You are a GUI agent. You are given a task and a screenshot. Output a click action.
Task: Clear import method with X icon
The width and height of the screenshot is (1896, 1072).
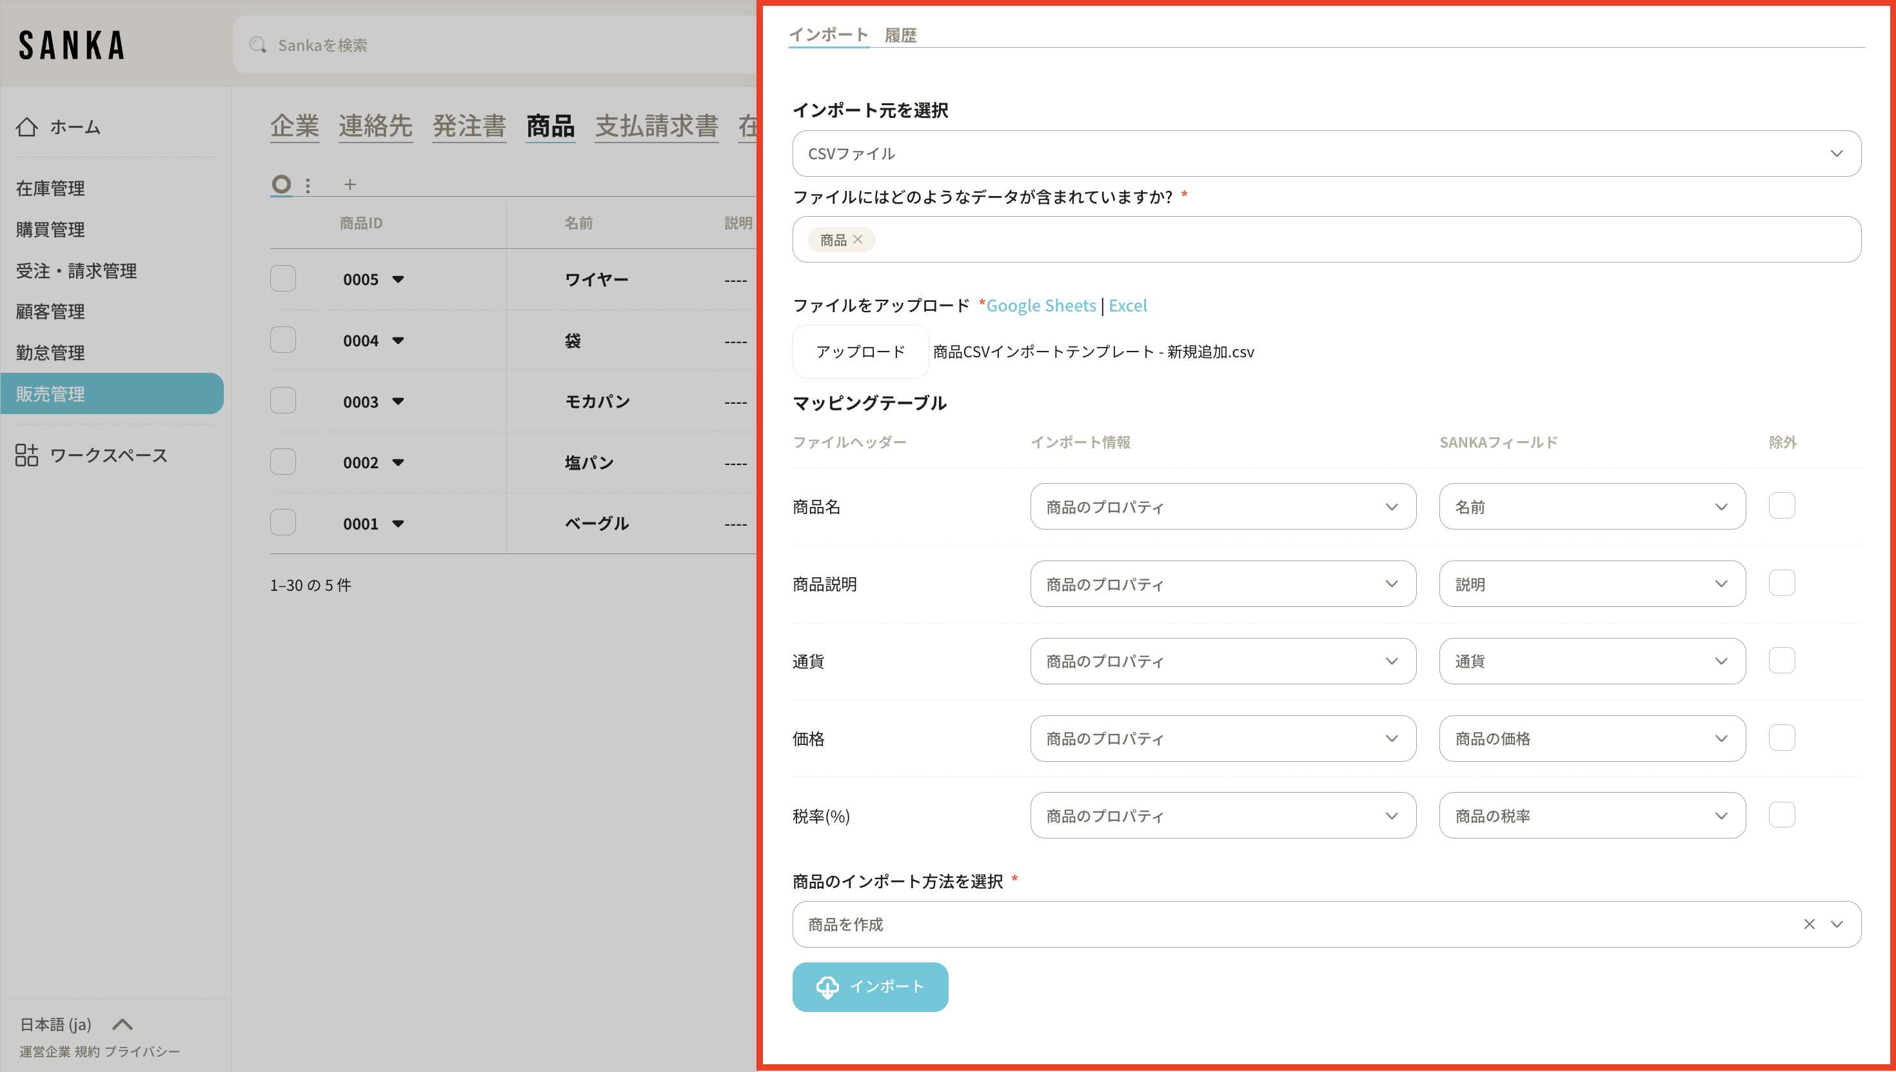pos(1808,924)
